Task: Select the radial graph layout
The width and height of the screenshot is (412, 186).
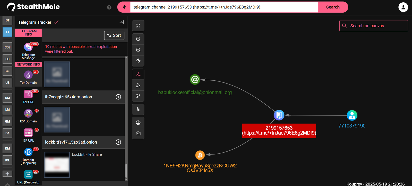Action: (x=138, y=74)
